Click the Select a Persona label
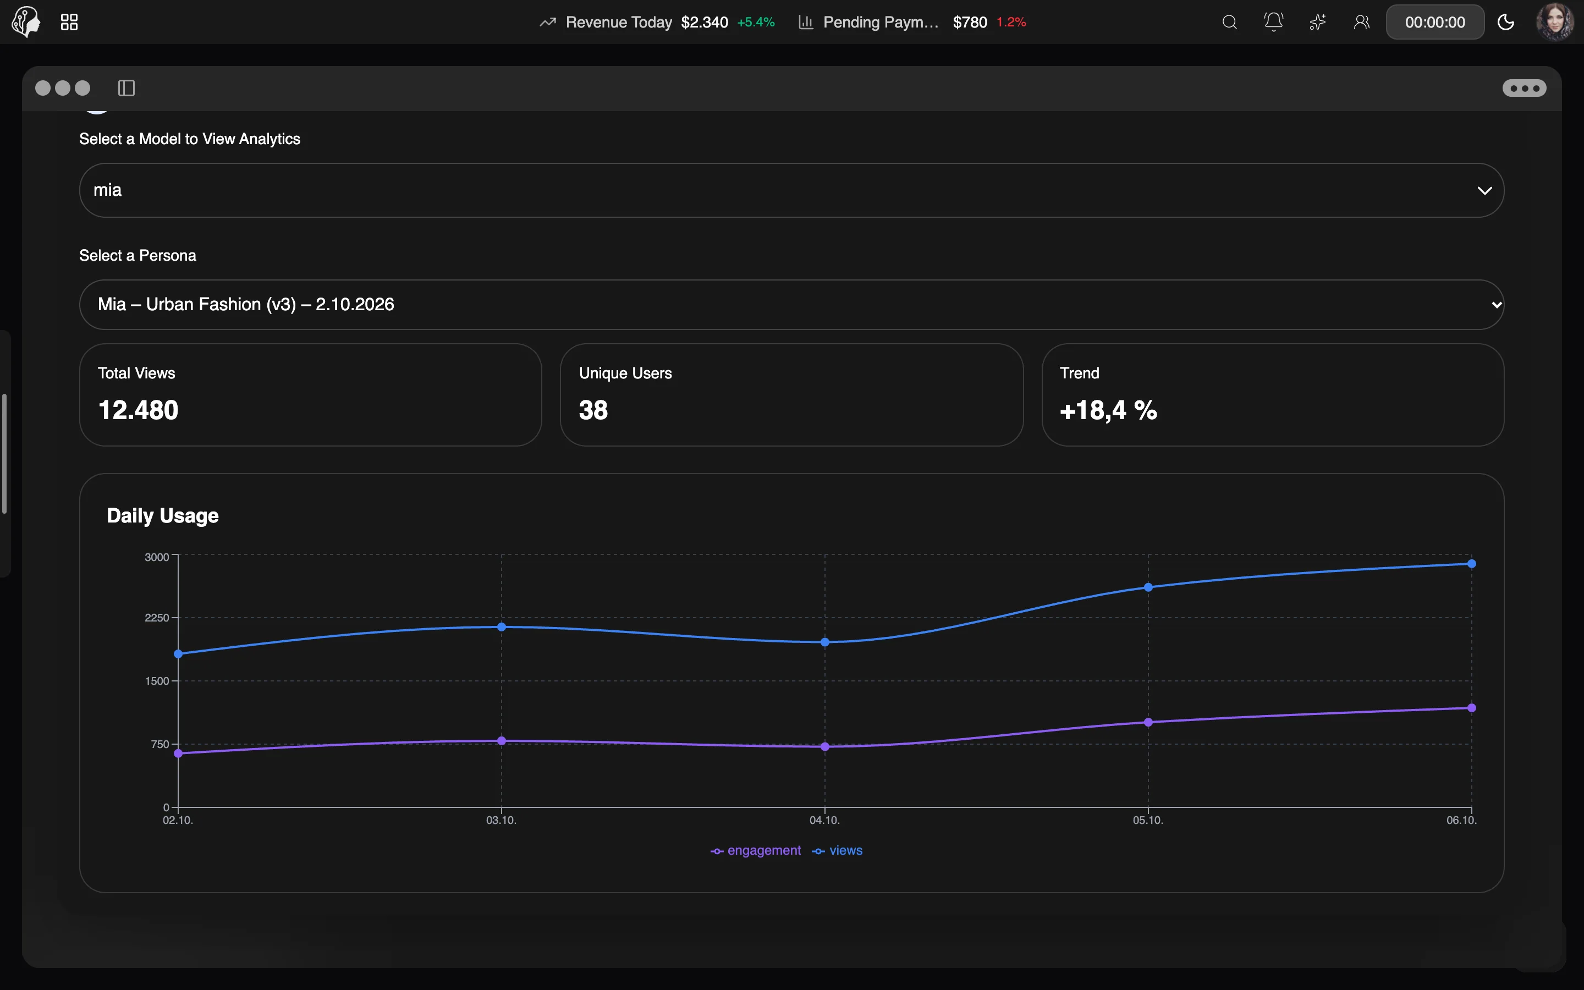This screenshot has height=990, width=1584. [137, 255]
